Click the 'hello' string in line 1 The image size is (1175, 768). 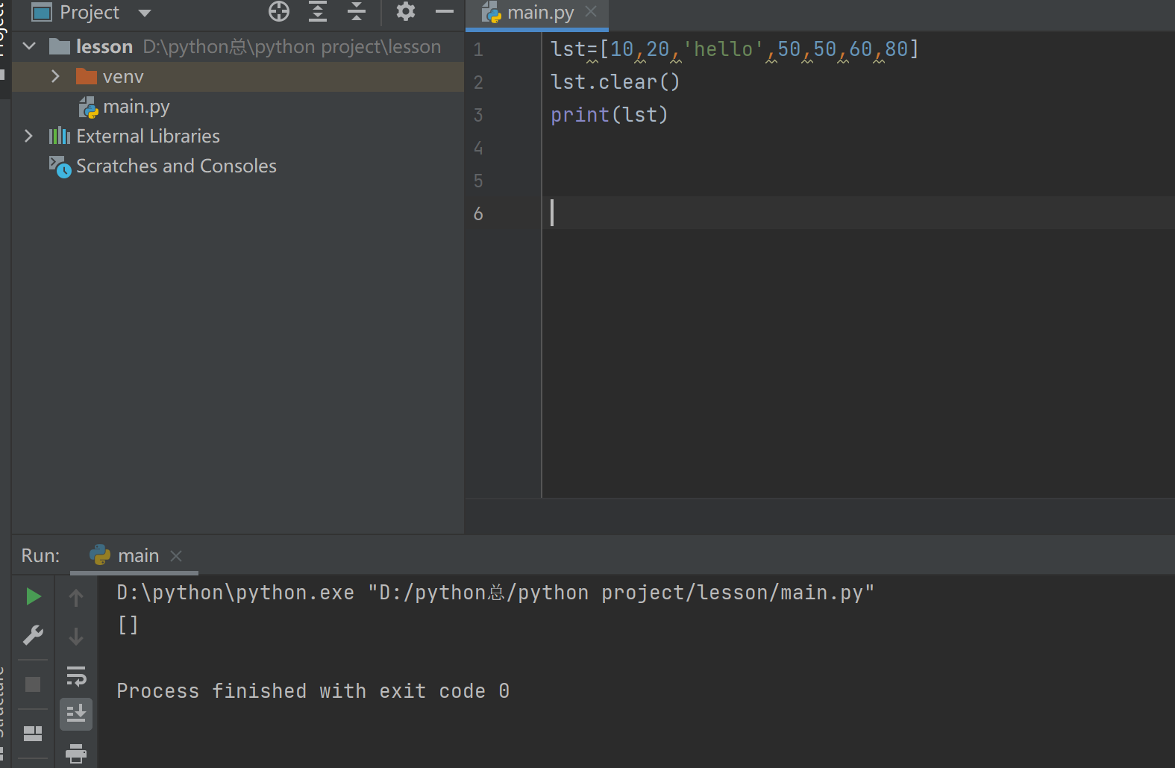[x=724, y=49]
